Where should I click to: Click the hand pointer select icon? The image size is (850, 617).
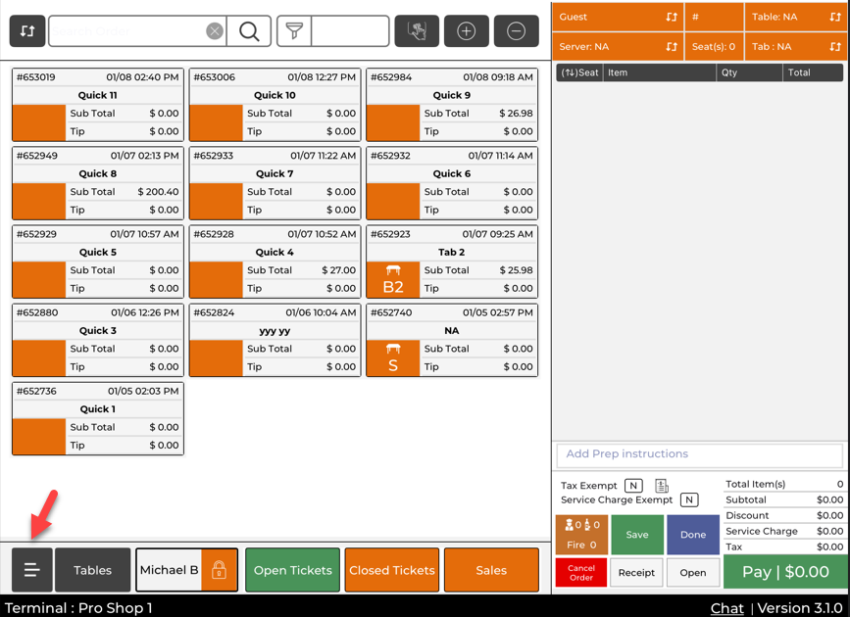[x=417, y=31]
